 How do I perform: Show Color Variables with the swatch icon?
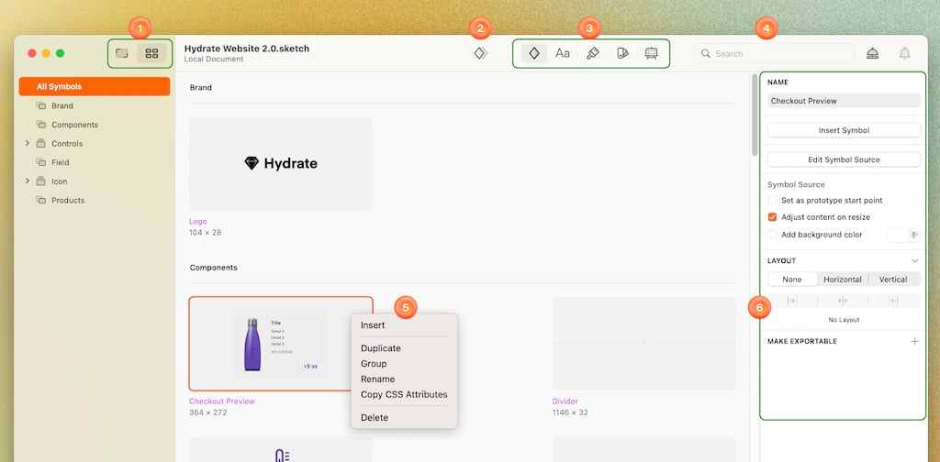tap(622, 53)
